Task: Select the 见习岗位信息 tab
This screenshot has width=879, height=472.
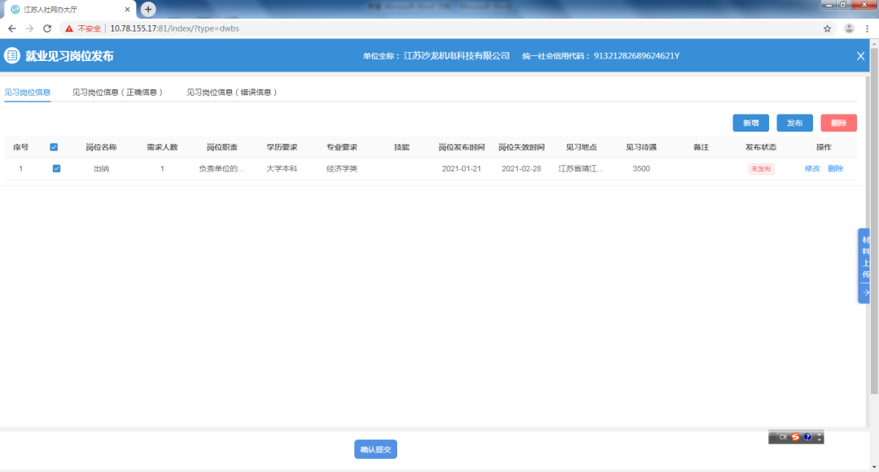Action: [27, 93]
